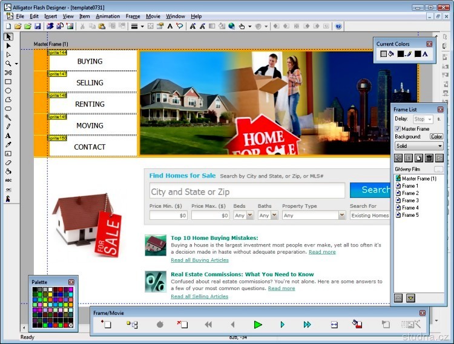Select Frame 3 in Frame List
The image size is (454, 344).
pos(410,200)
